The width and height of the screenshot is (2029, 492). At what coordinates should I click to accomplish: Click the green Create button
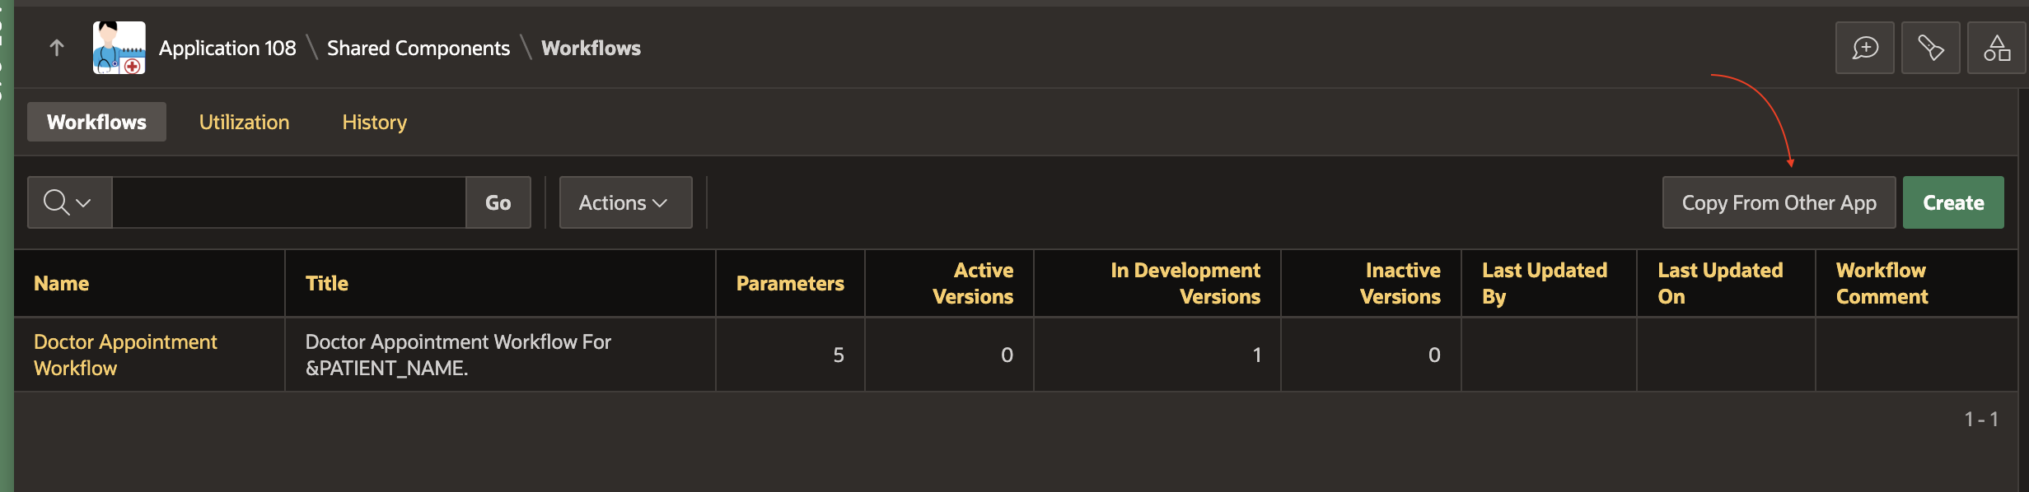coord(1952,202)
